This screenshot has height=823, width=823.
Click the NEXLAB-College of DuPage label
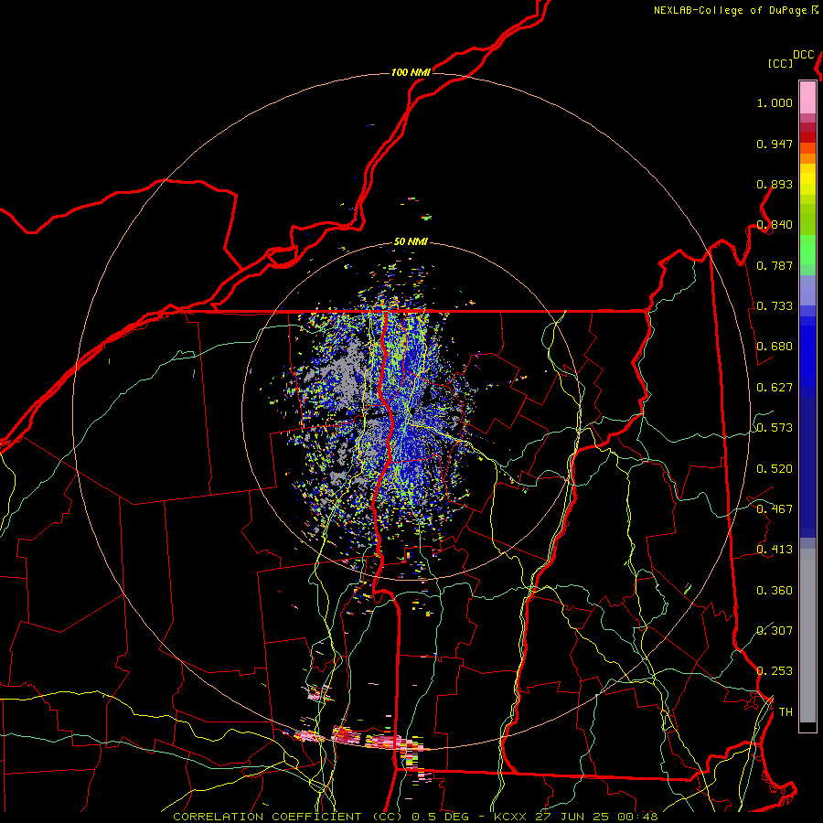(730, 10)
